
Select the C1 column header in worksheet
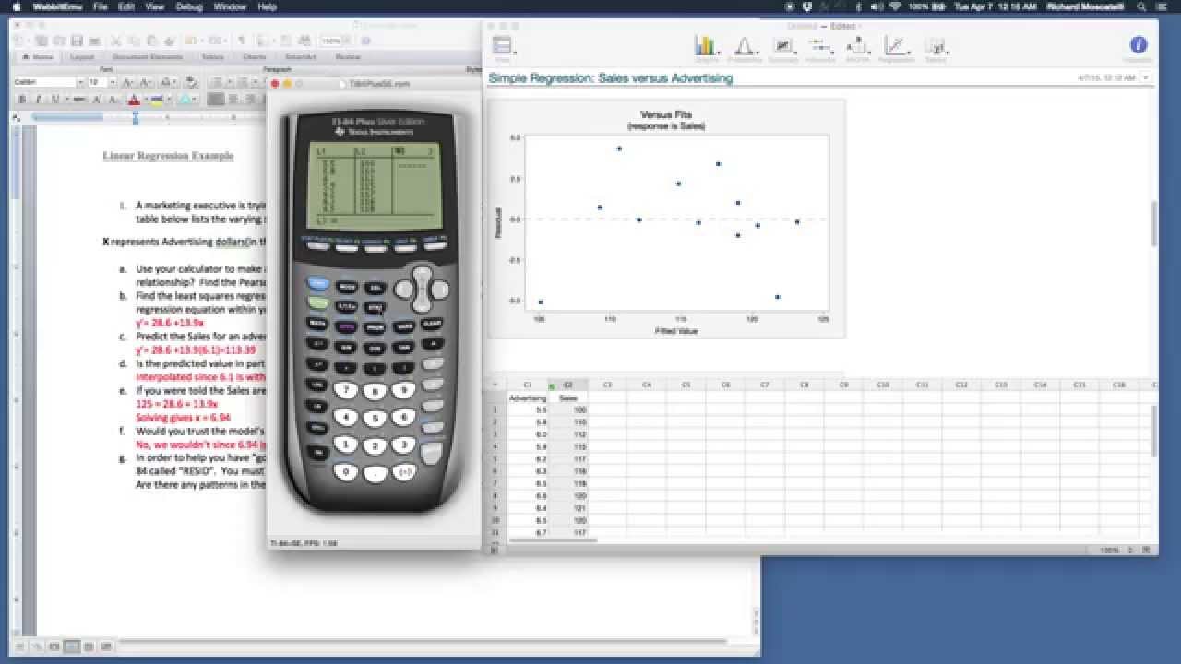coord(528,385)
